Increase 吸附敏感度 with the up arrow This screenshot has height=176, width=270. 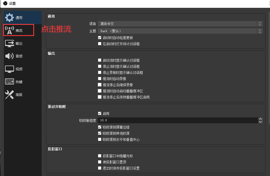pos(260,119)
